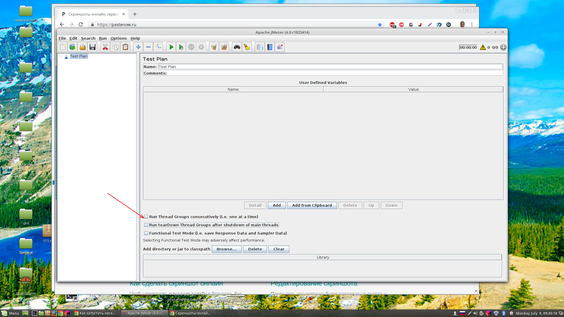Image resolution: width=564 pixels, height=317 pixels.
Task: Collapse all nodes with minus icon
Action: (148, 47)
